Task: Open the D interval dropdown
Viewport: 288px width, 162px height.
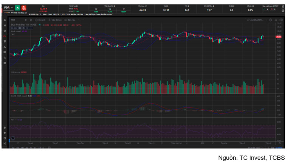Action: [26, 20]
